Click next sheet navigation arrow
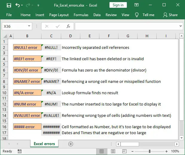Image resolution: width=185 pixels, height=155 pixels. click(18, 144)
